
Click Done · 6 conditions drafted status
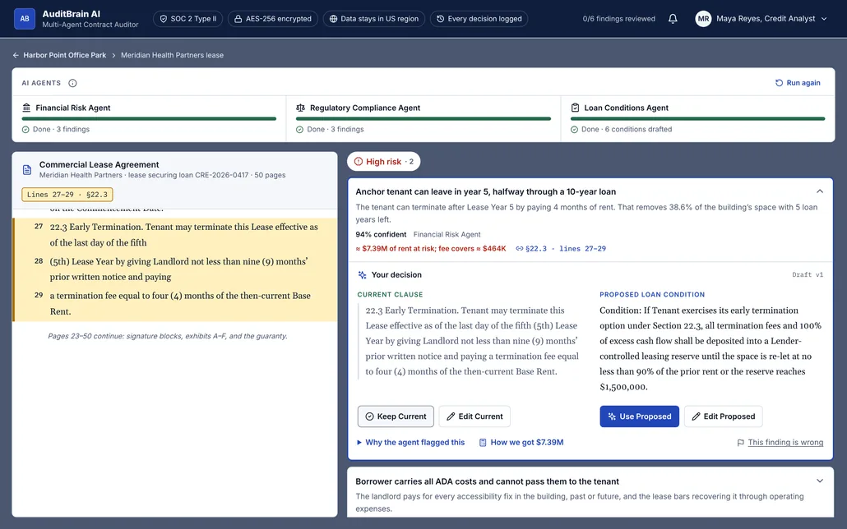coord(621,130)
